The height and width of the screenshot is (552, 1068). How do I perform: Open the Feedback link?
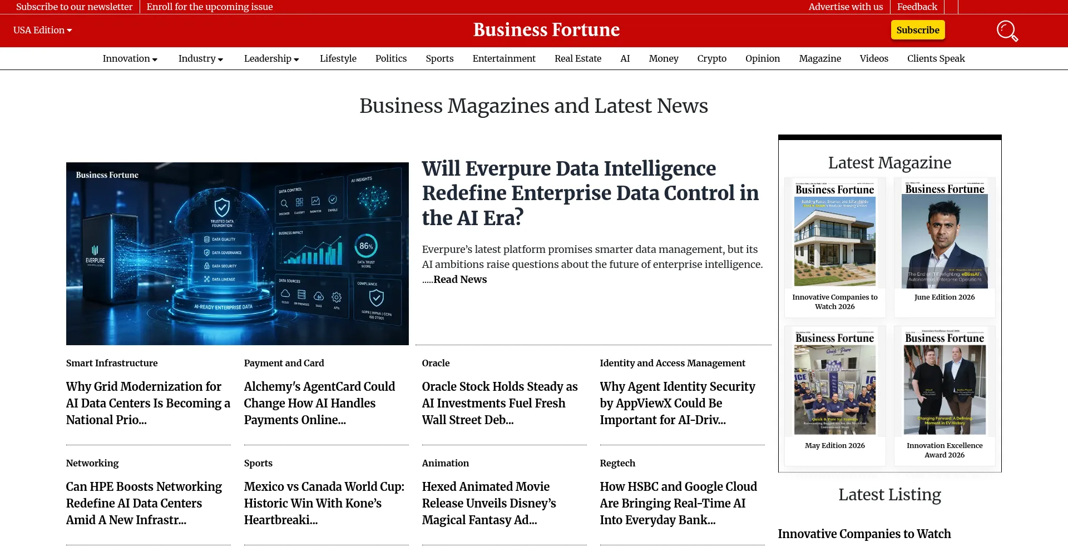917,7
